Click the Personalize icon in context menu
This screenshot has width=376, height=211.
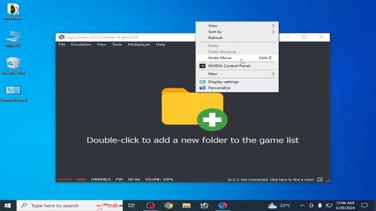tap(202, 88)
